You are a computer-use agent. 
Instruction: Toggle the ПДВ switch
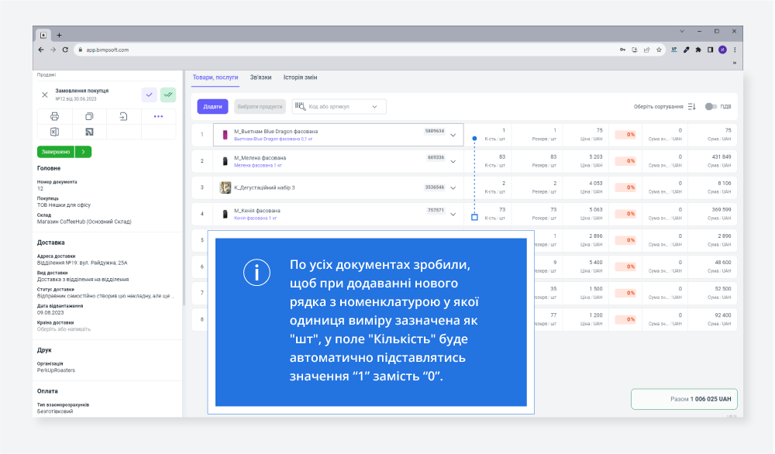711,106
